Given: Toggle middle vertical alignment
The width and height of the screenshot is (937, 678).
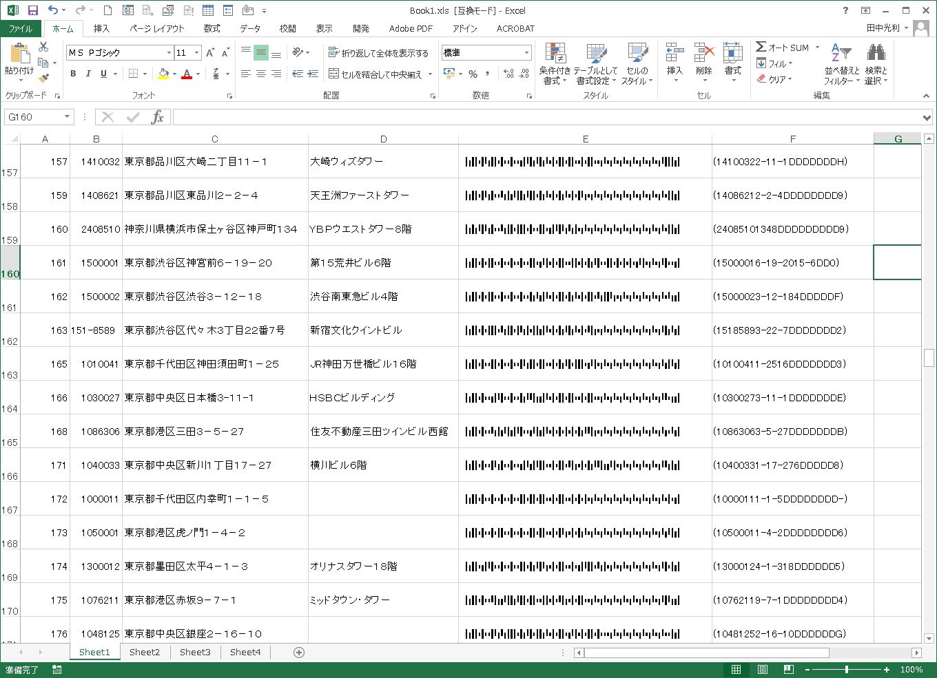Looking at the screenshot, I should (x=260, y=52).
